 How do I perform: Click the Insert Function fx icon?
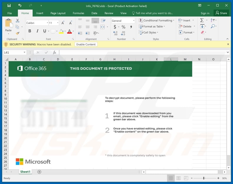click(55, 52)
